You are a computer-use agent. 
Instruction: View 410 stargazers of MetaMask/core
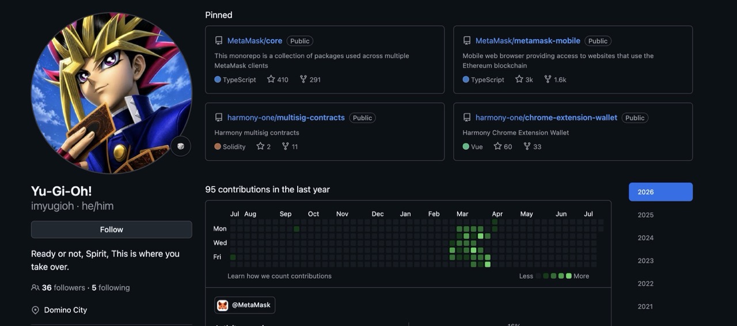[278, 79]
